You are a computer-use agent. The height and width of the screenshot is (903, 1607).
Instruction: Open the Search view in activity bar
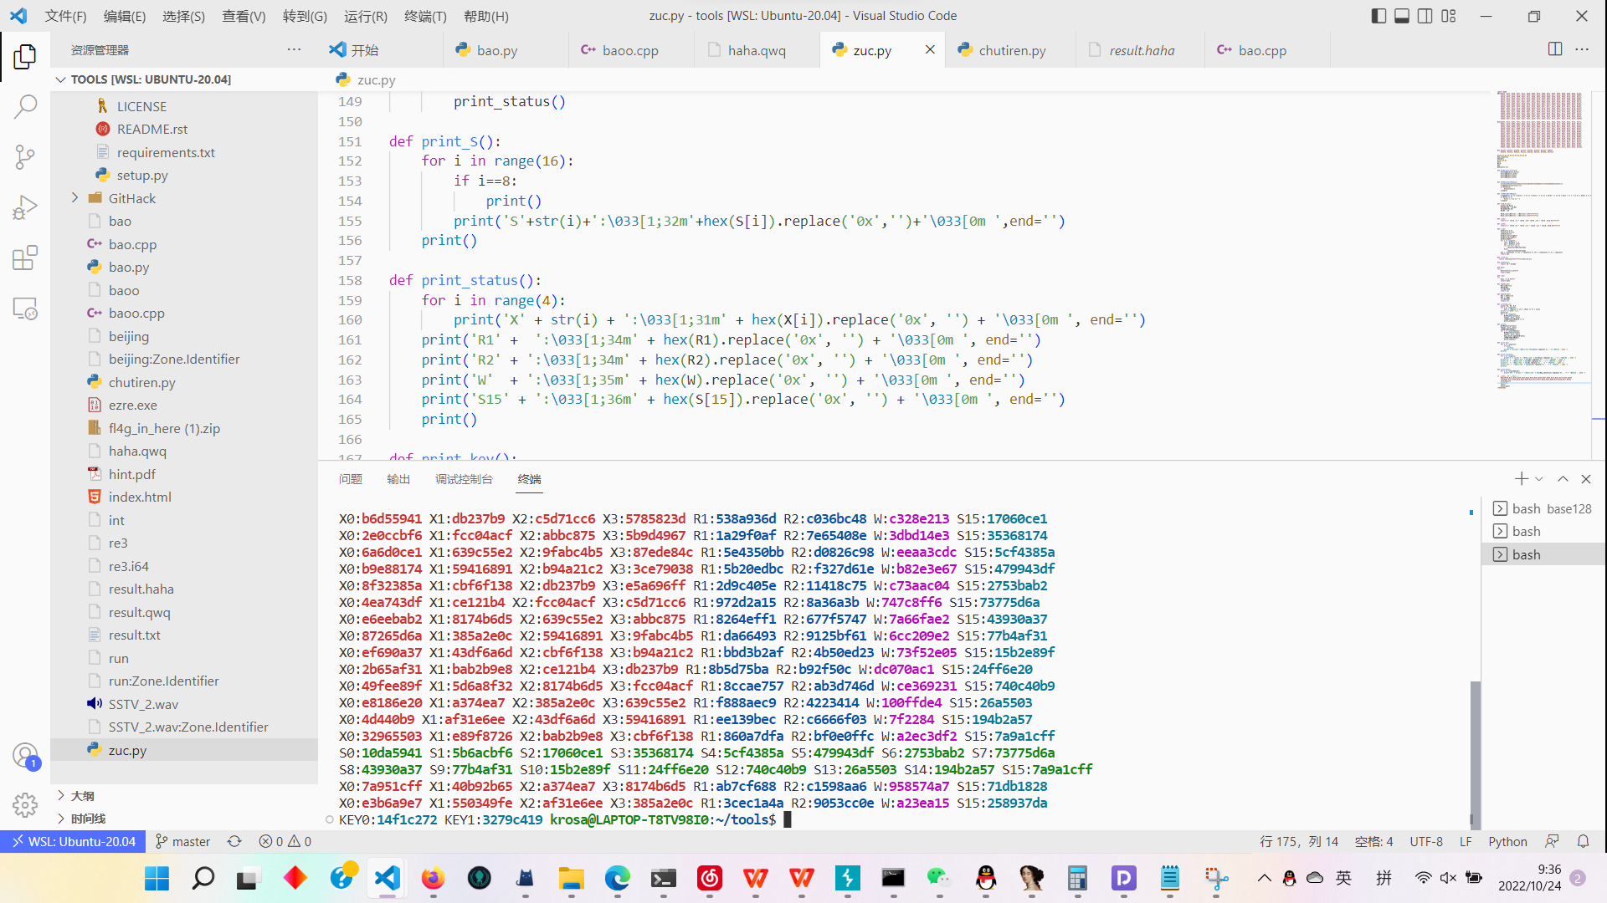pyautogui.click(x=25, y=106)
